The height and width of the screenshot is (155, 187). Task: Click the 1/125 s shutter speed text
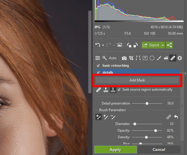tap(100, 33)
